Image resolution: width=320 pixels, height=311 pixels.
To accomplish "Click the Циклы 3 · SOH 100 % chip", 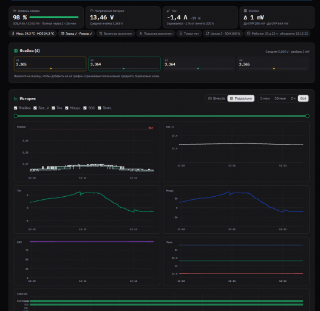I will (x=223, y=33).
